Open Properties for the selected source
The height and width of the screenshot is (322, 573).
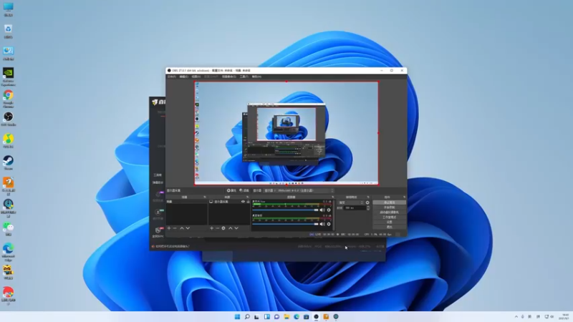click(231, 190)
